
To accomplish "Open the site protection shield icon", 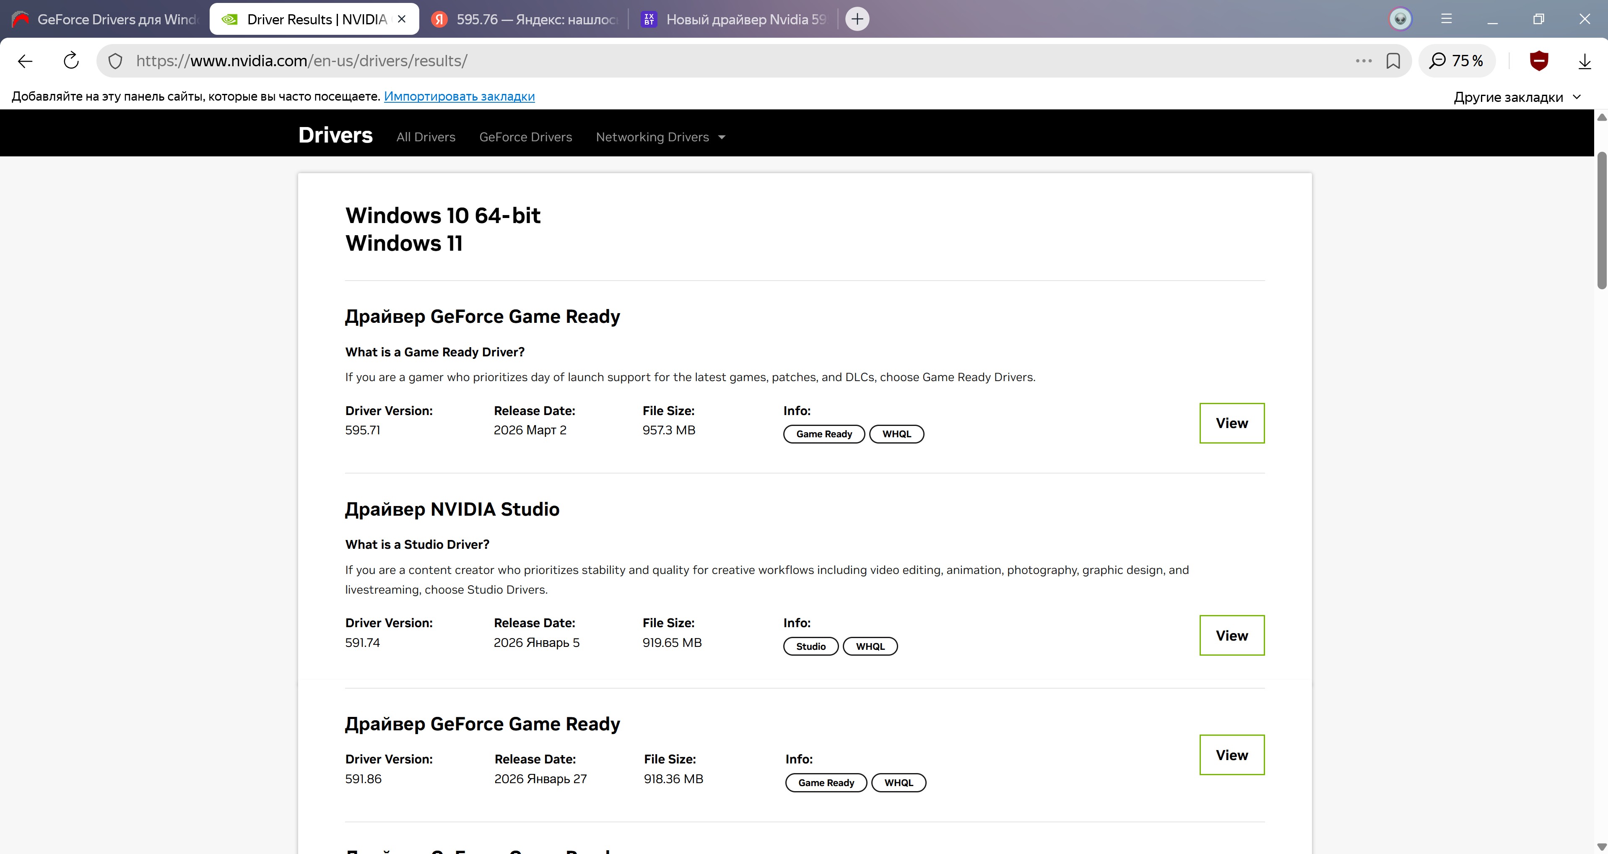I will pyautogui.click(x=115, y=60).
